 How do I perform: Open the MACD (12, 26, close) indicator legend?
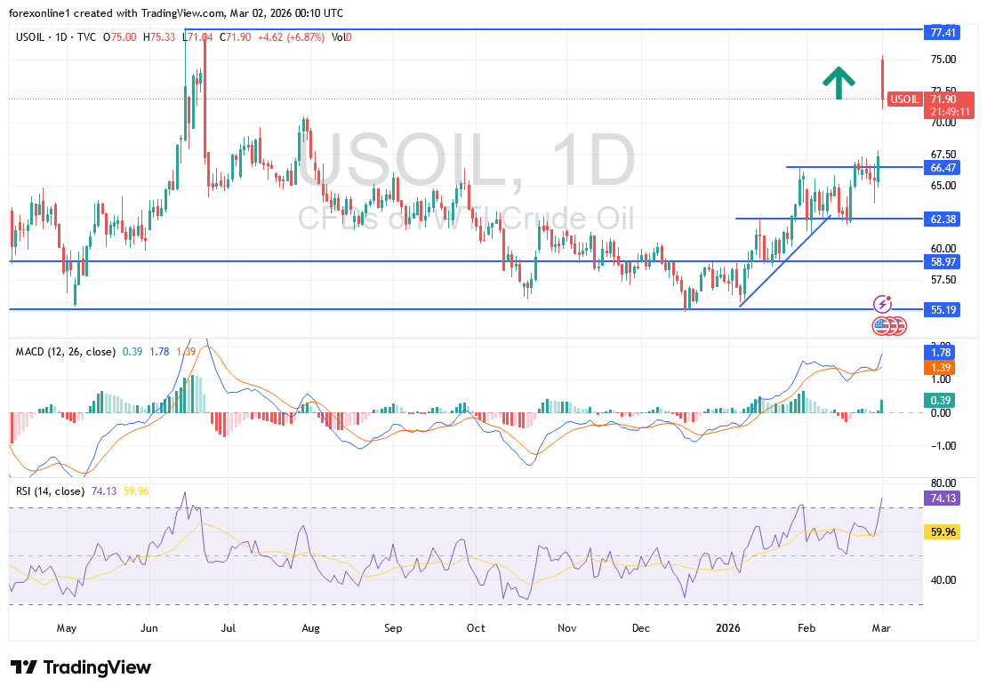click(65, 352)
